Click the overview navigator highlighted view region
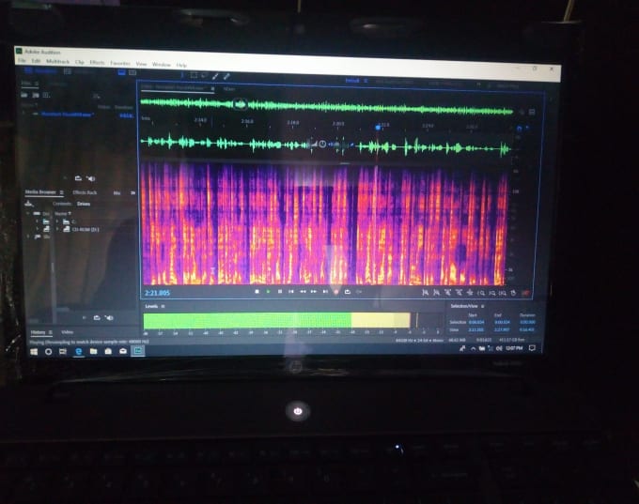The height and width of the screenshot is (504, 639). [x=241, y=104]
